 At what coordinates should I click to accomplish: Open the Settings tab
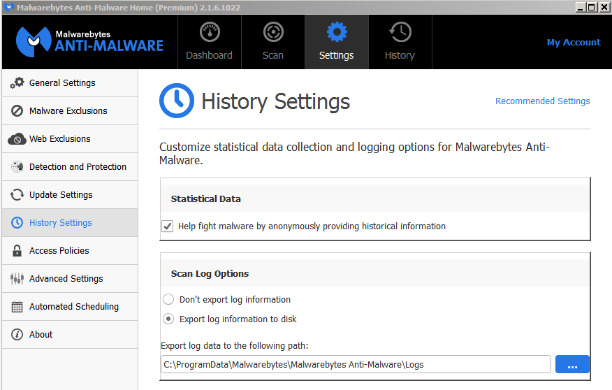click(337, 42)
